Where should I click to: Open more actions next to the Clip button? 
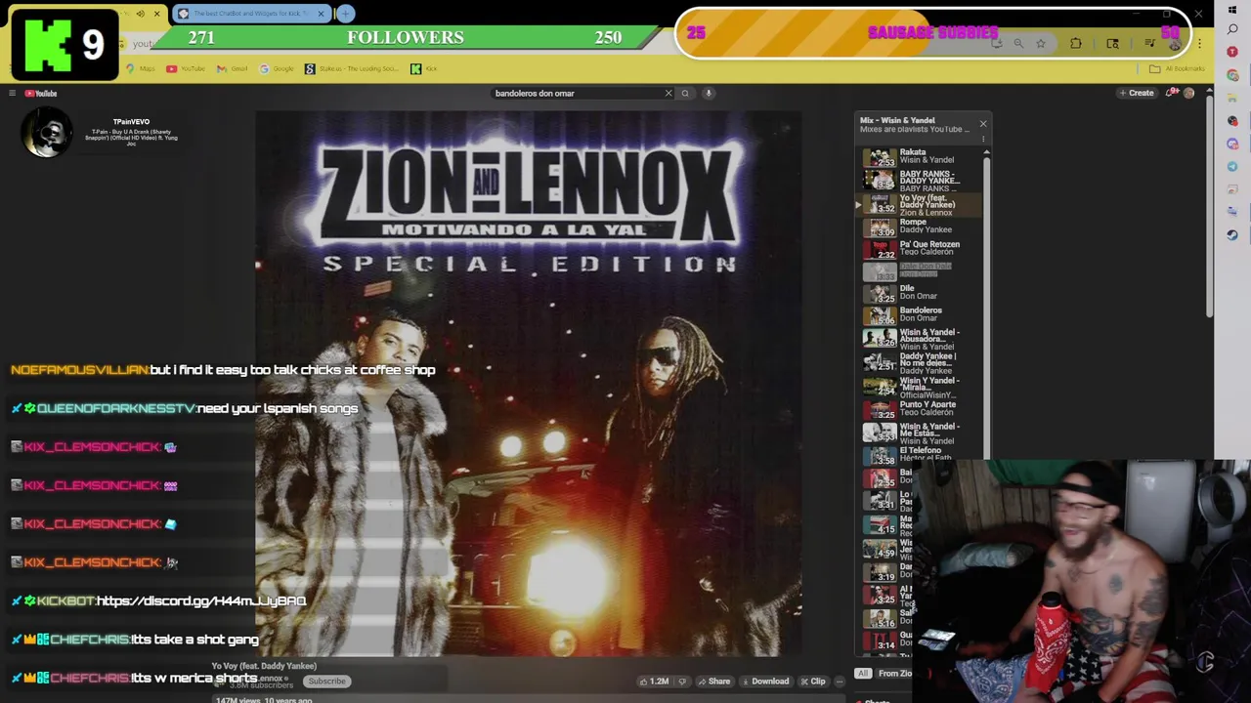coord(840,682)
